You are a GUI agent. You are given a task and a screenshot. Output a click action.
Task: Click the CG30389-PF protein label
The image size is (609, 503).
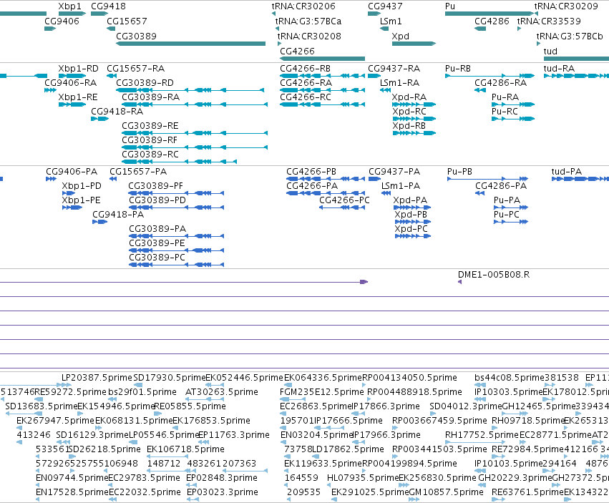tap(156, 186)
